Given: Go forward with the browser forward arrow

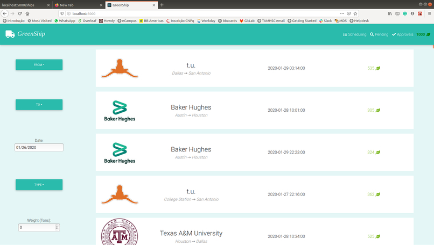Looking at the screenshot, I should coord(12,13).
